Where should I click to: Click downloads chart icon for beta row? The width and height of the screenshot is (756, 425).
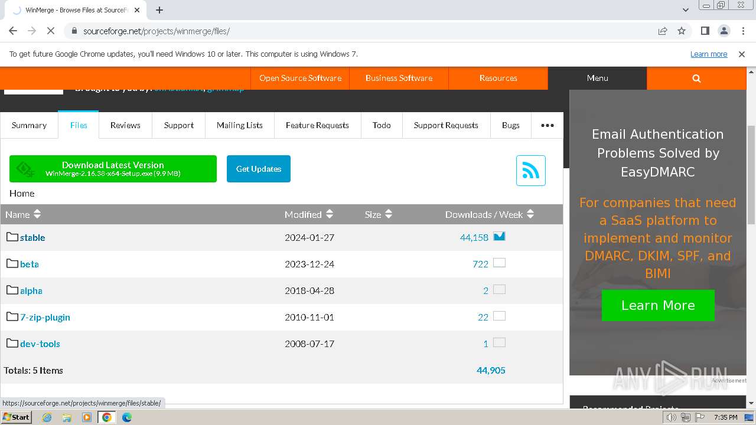[x=499, y=263]
